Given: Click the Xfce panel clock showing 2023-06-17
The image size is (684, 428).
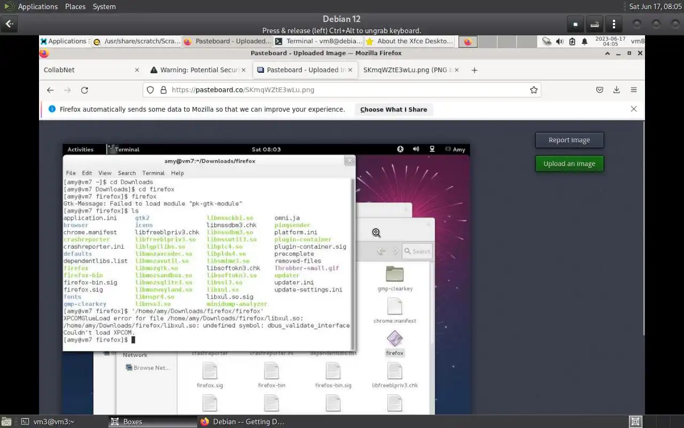Looking at the screenshot, I should pyautogui.click(x=610, y=42).
